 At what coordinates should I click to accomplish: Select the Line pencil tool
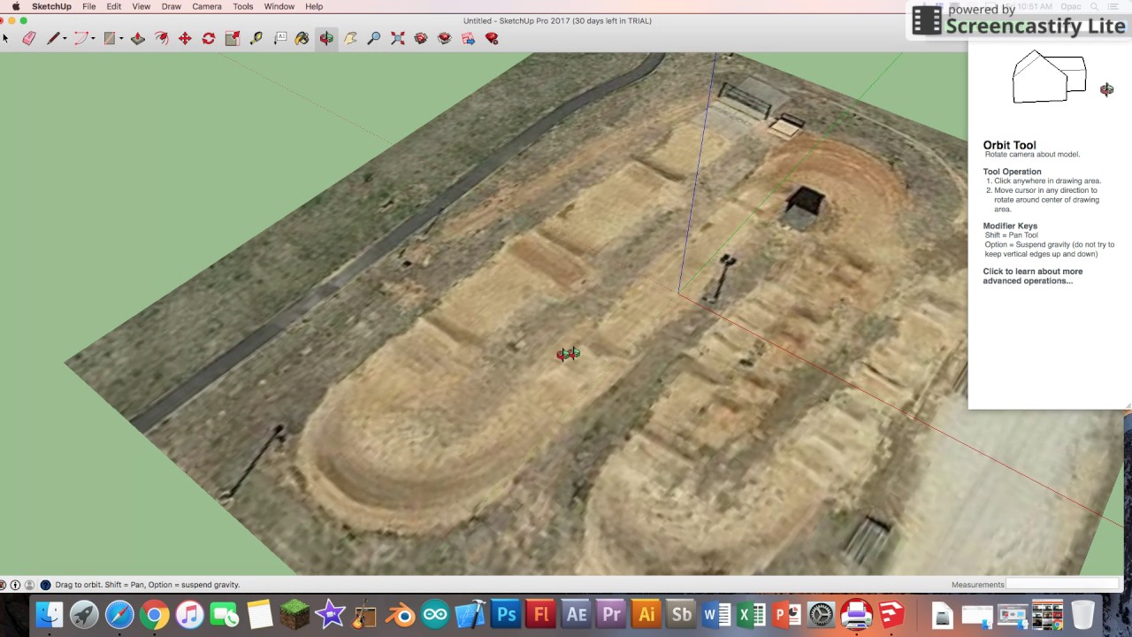tap(53, 38)
